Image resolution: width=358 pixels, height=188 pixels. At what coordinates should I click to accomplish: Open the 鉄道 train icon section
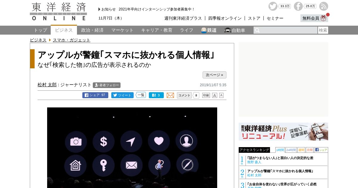point(209,30)
